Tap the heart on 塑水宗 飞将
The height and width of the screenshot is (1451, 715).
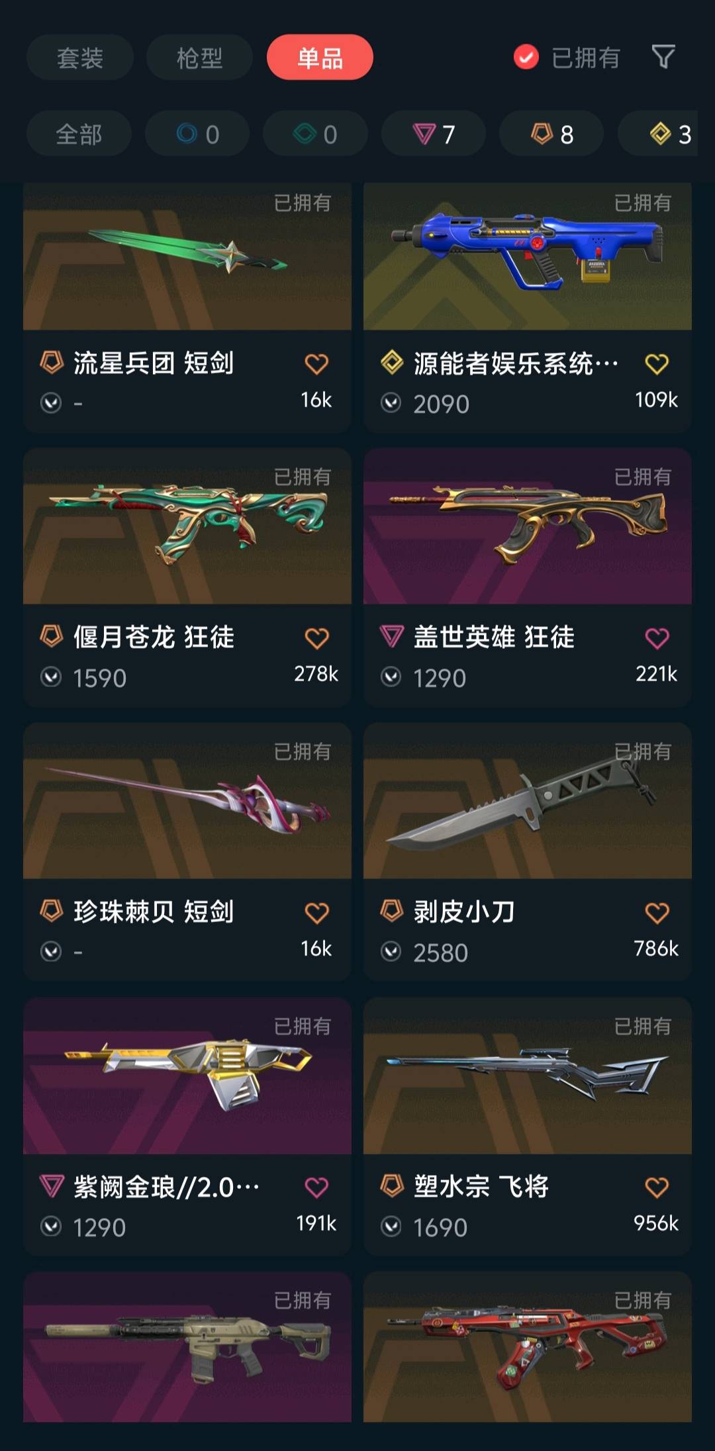pyautogui.click(x=657, y=1187)
